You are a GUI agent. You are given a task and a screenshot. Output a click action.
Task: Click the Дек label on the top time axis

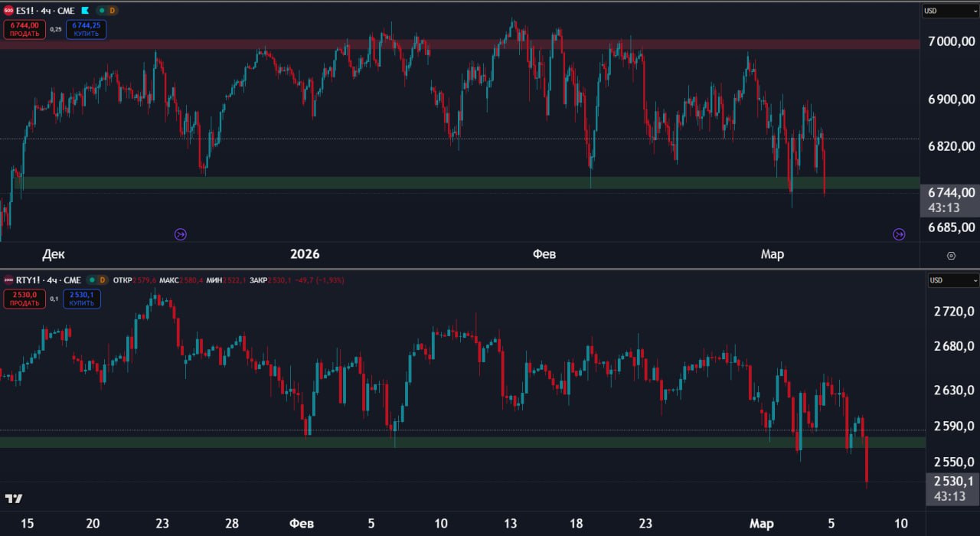54,254
